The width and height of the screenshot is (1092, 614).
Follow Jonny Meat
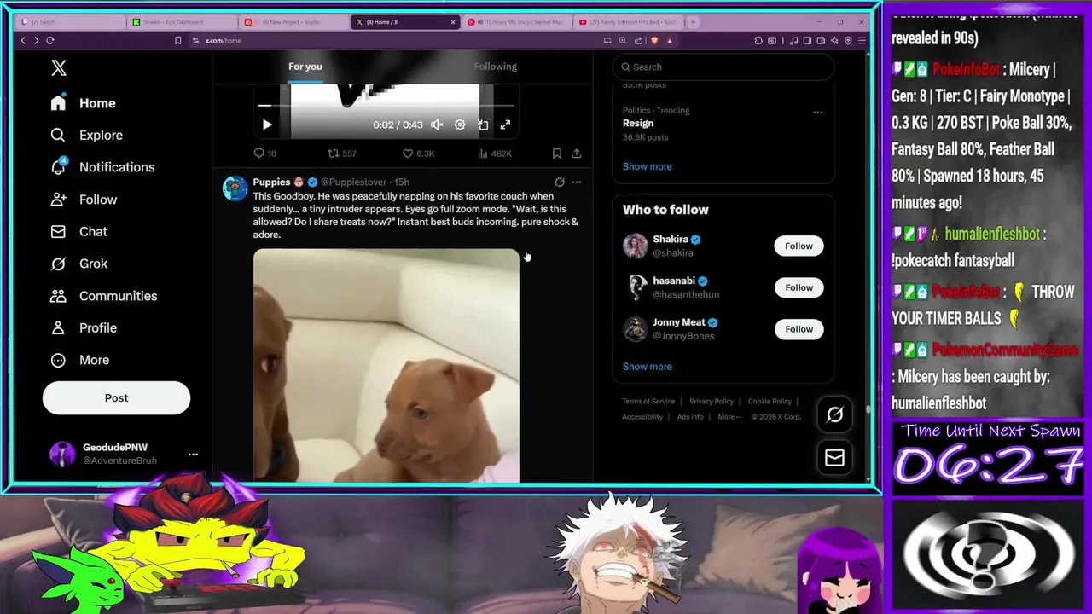799,329
